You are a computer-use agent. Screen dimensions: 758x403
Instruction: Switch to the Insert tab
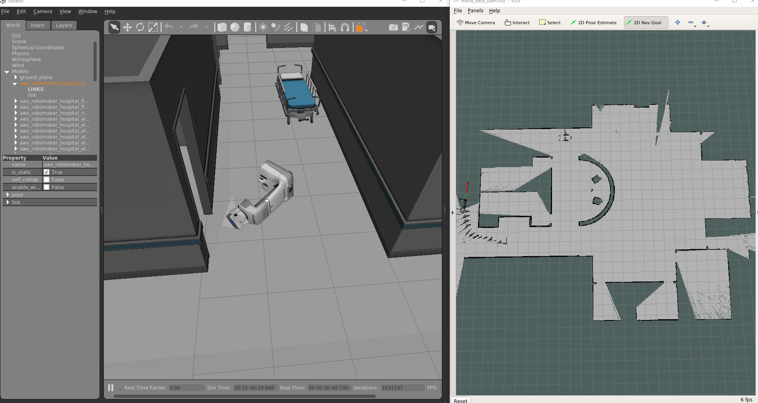pos(38,25)
